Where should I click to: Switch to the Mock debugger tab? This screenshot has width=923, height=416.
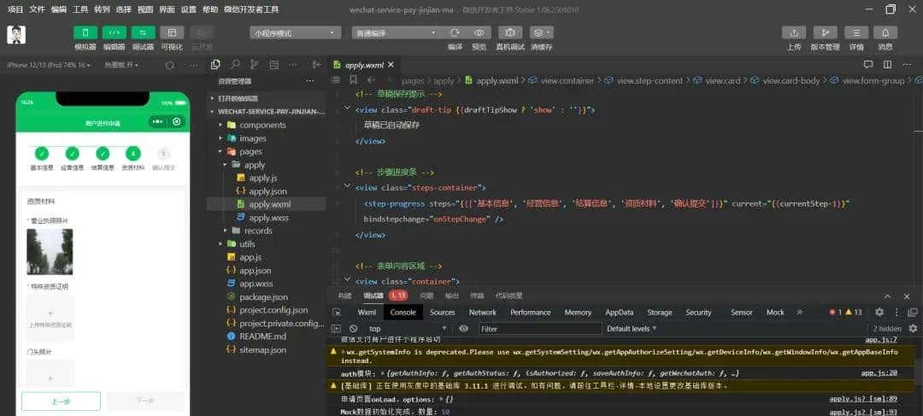[775, 313]
